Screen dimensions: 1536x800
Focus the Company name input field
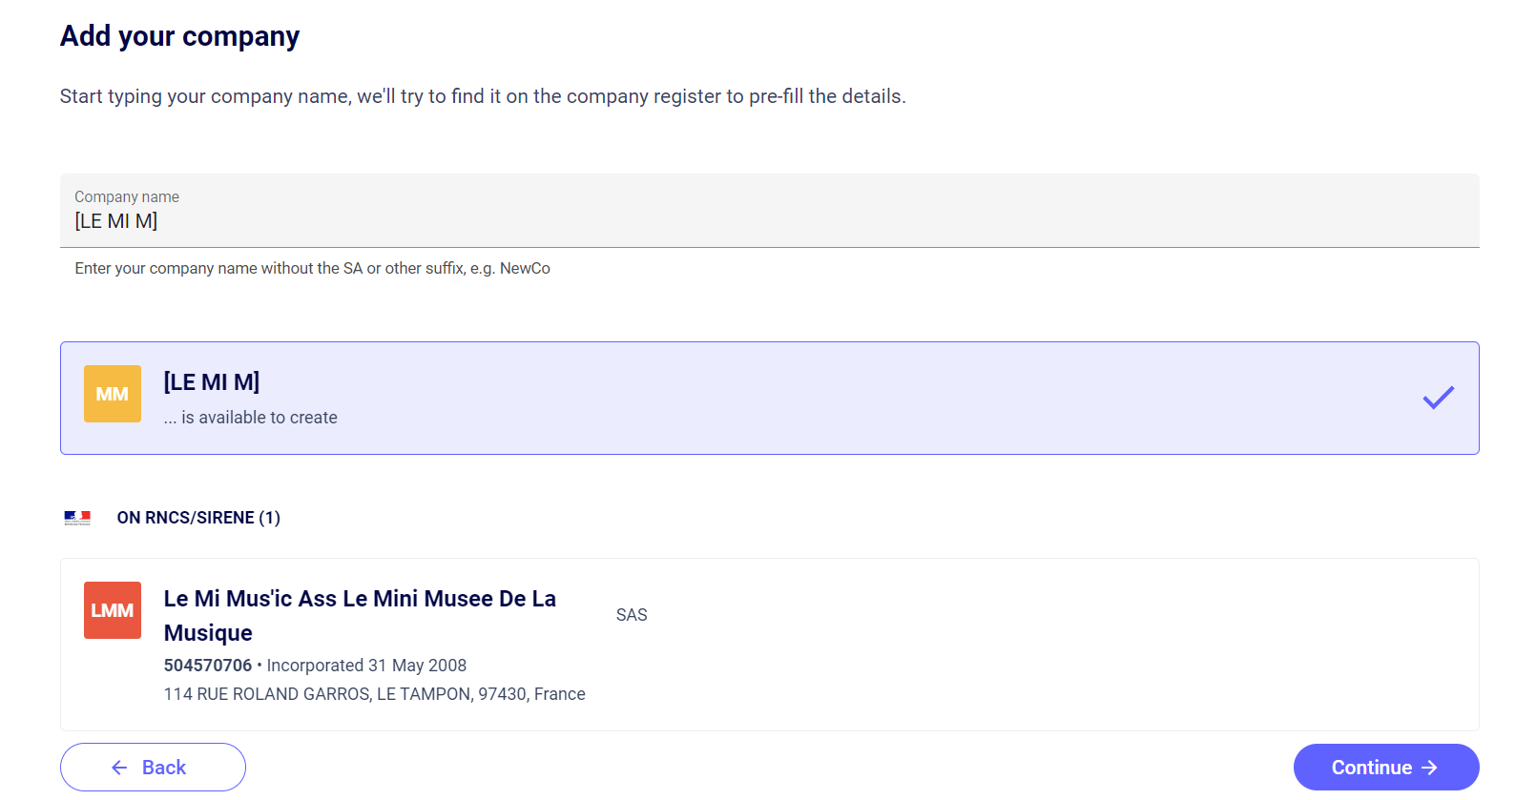click(768, 221)
